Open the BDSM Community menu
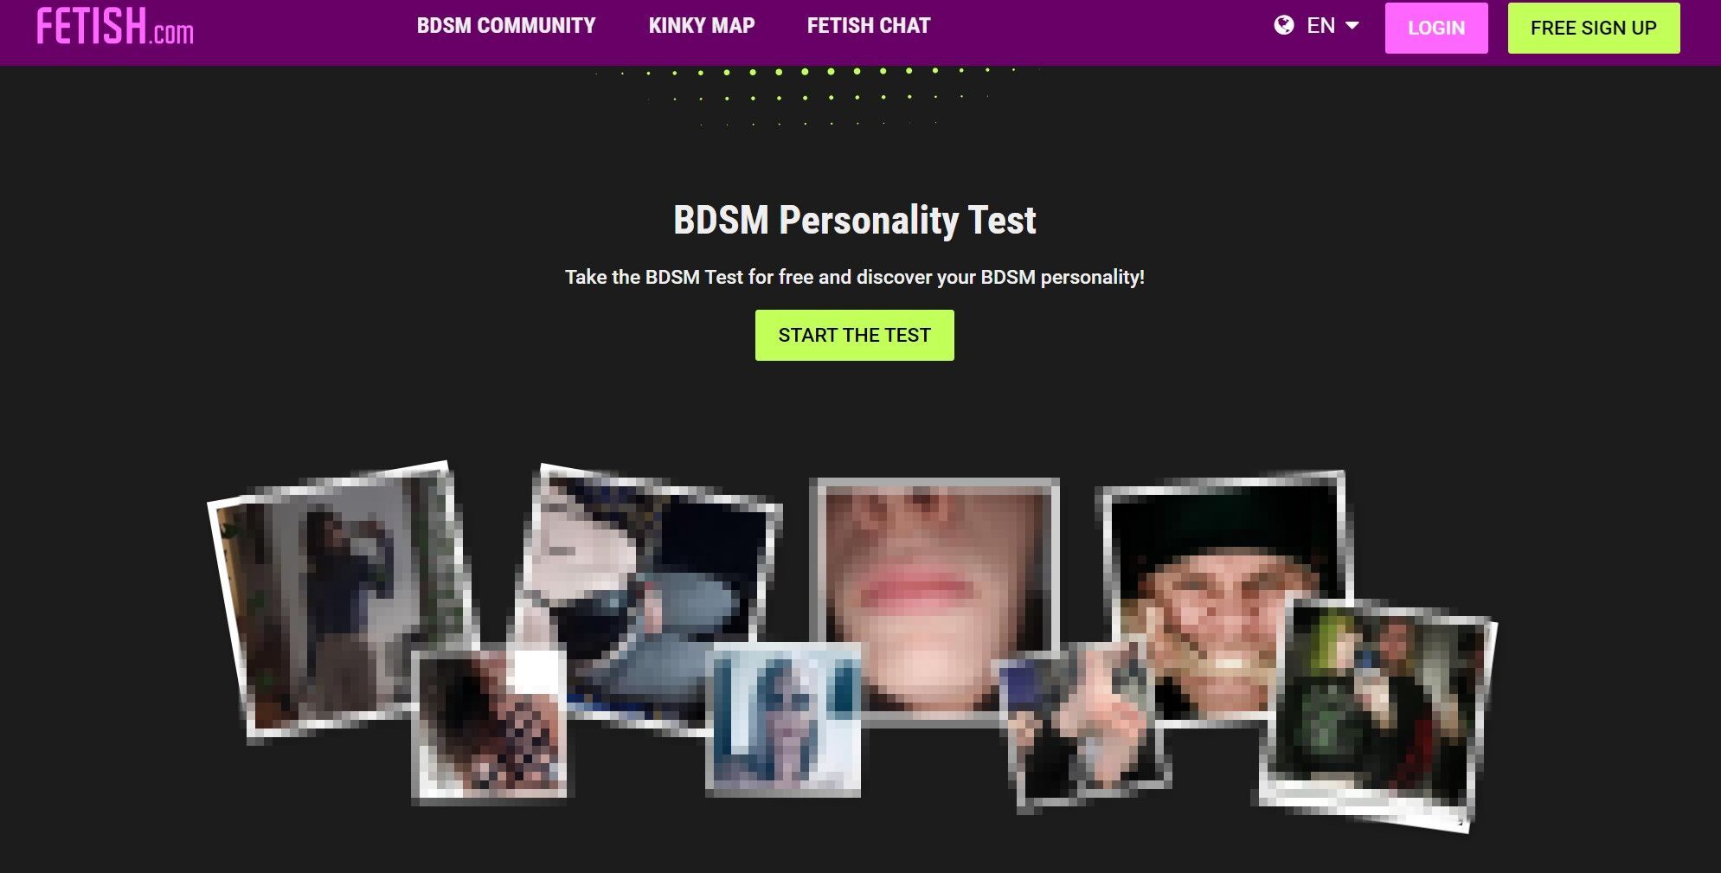This screenshot has width=1721, height=873. [x=506, y=26]
